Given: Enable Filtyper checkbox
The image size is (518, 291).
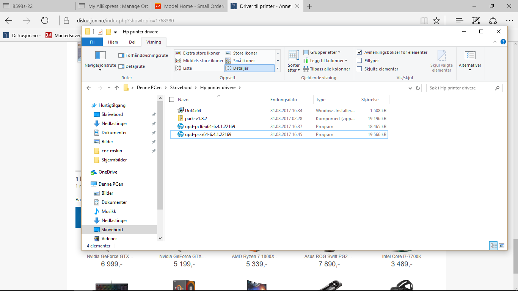Looking at the screenshot, I should pos(359,61).
